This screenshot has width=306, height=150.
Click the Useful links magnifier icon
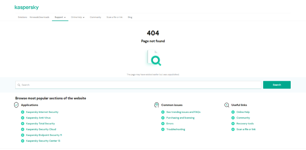coord(226,105)
